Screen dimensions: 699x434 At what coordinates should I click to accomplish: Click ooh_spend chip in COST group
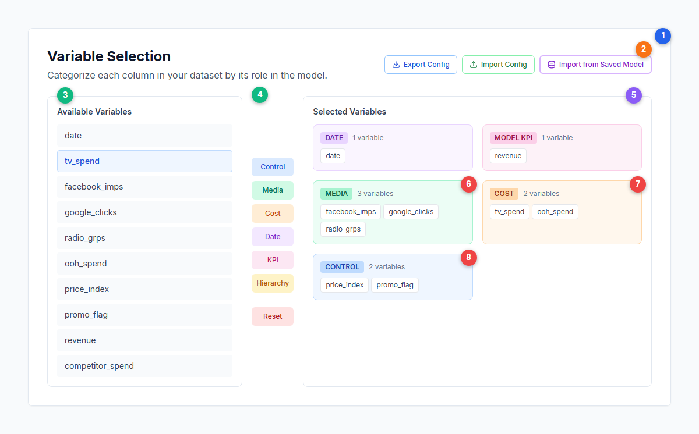555,212
